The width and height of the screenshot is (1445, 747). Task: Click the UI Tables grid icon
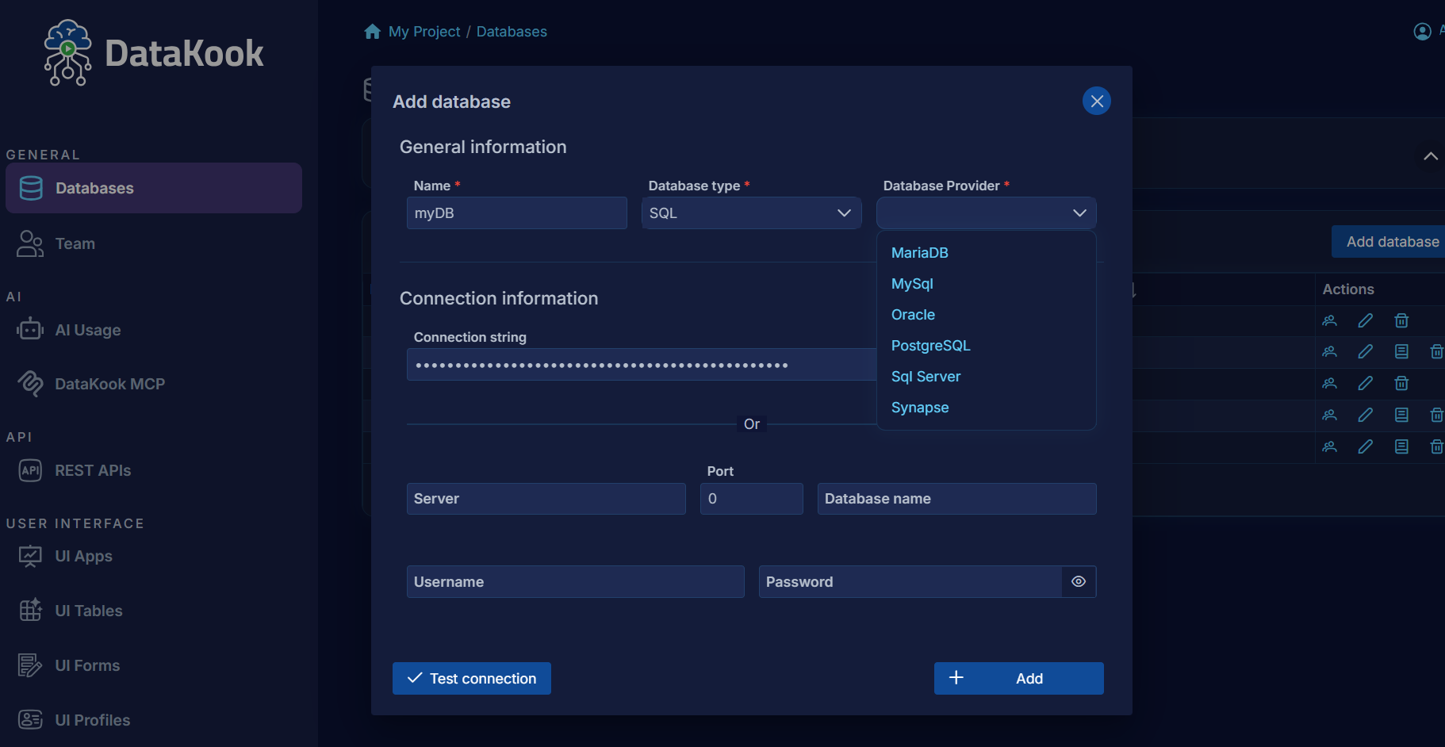coord(30,610)
